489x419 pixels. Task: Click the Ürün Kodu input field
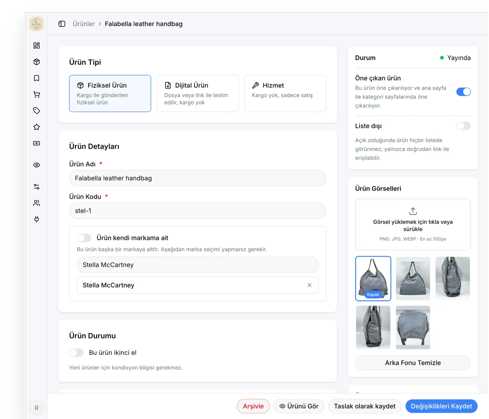pos(198,211)
